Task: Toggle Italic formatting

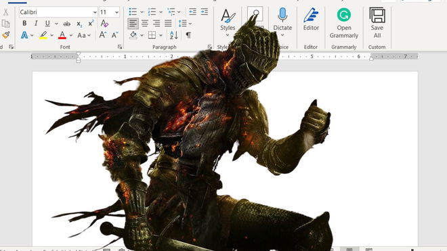Action: [36, 24]
